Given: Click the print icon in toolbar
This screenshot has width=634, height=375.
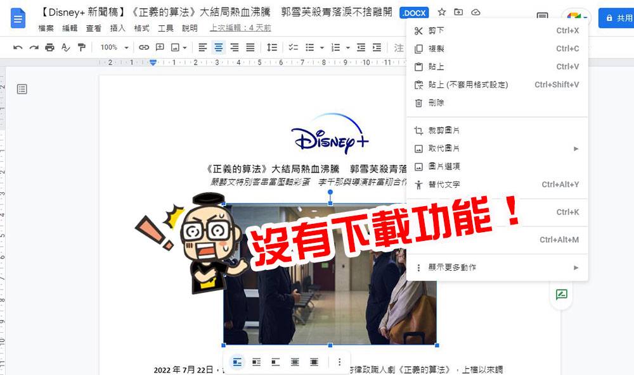Looking at the screenshot, I should tap(49, 47).
